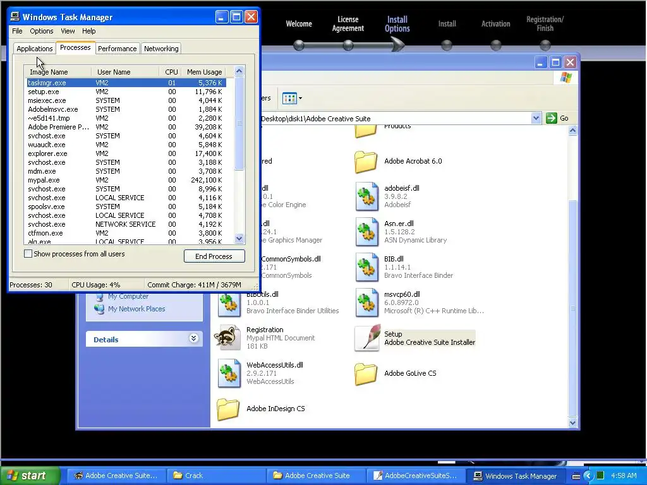Enable Show processes from all users
Screen dimensions: 647x485
(28, 254)
